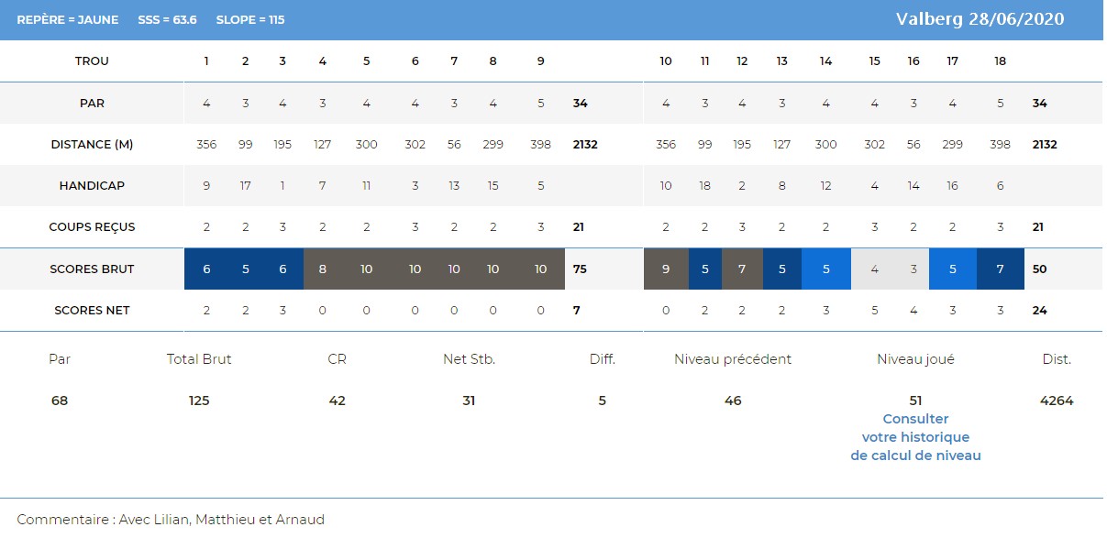Image resolution: width=1107 pixels, height=538 pixels.
Task: Open the level calculation history link
Action: click(915, 437)
